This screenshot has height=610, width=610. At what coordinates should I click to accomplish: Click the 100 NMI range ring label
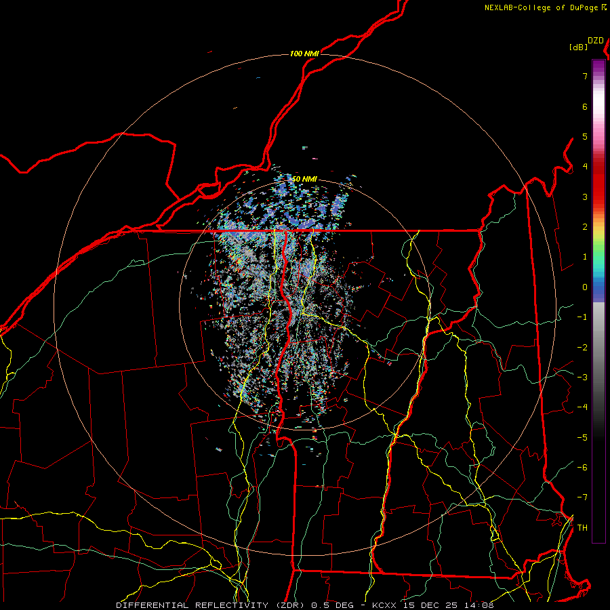(304, 54)
